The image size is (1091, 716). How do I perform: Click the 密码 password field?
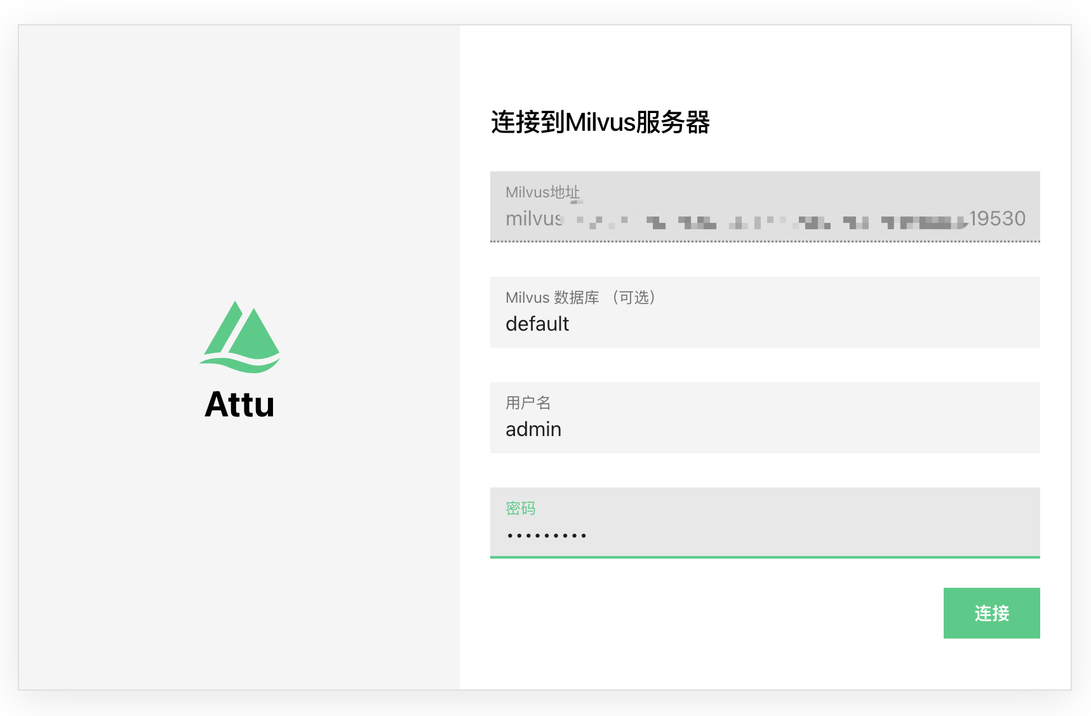pos(765,523)
